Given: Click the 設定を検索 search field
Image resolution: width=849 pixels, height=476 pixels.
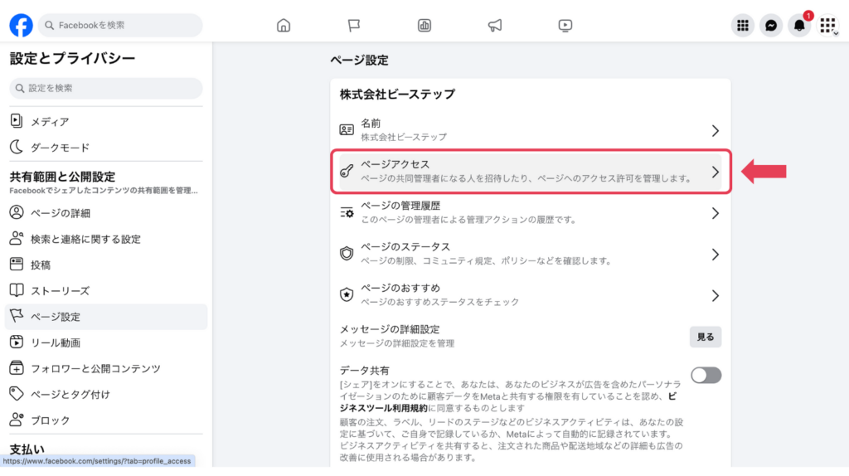Looking at the screenshot, I should tap(106, 88).
